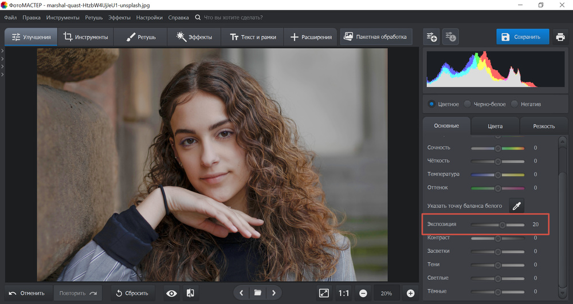573x304 pixels.
Task: Zoom out with the minus icon
Action: tap(363, 293)
